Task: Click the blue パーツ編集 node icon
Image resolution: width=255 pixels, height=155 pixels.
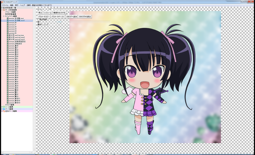Action: pos(4,109)
